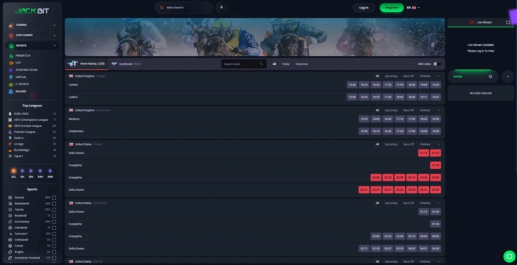
Task: Set time filter to 24H
Action: coord(40,174)
